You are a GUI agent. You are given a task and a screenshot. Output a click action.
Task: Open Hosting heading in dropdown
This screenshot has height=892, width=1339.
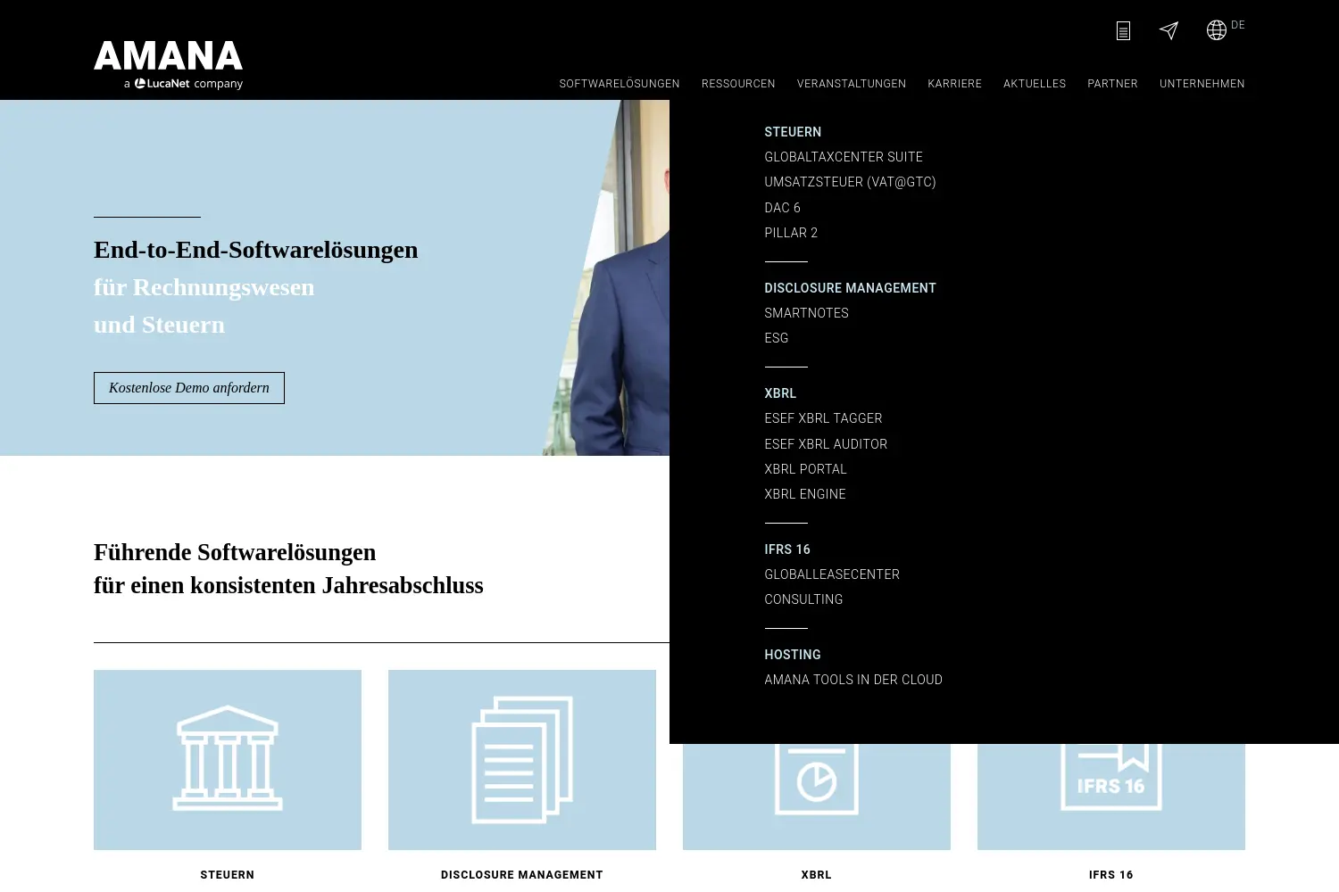pyautogui.click(x=793, y=655)
